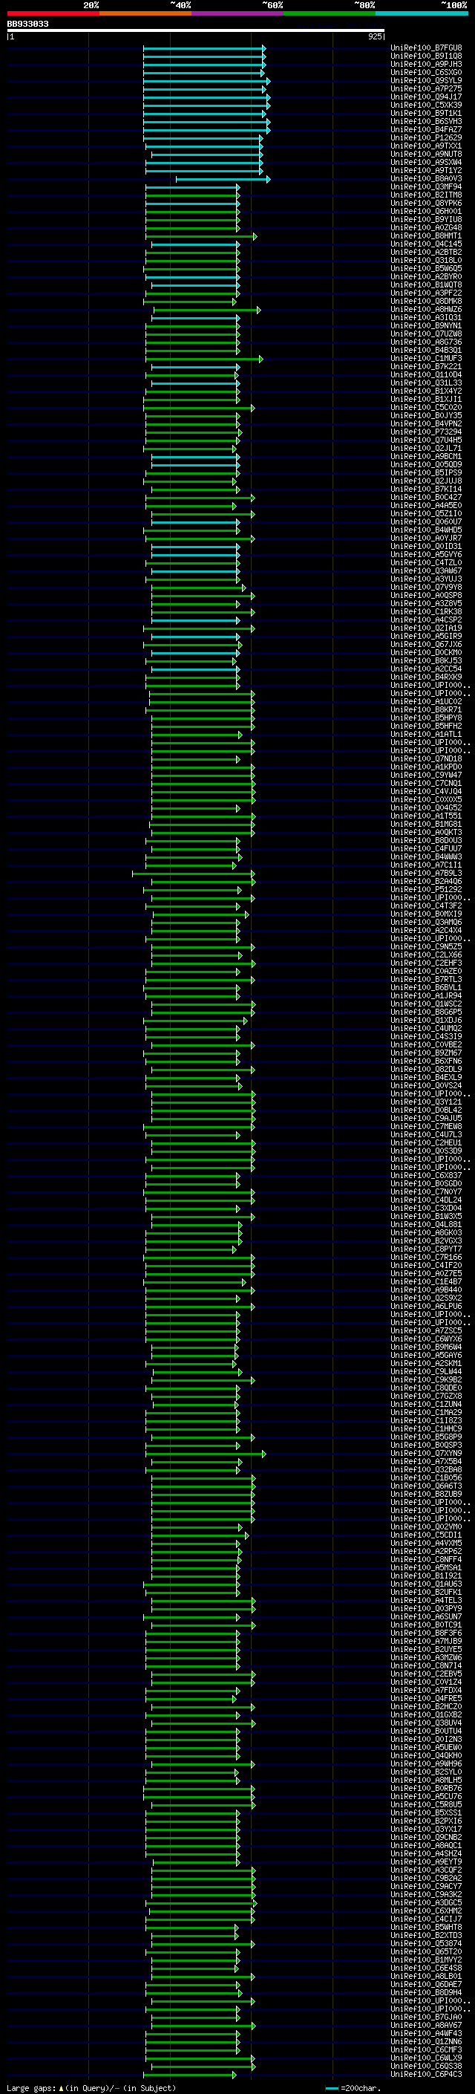Click the UniRef100_C6SXG0 label
Screen dimensions: 475x2094
pyautogui.click(x=425, y=72)
